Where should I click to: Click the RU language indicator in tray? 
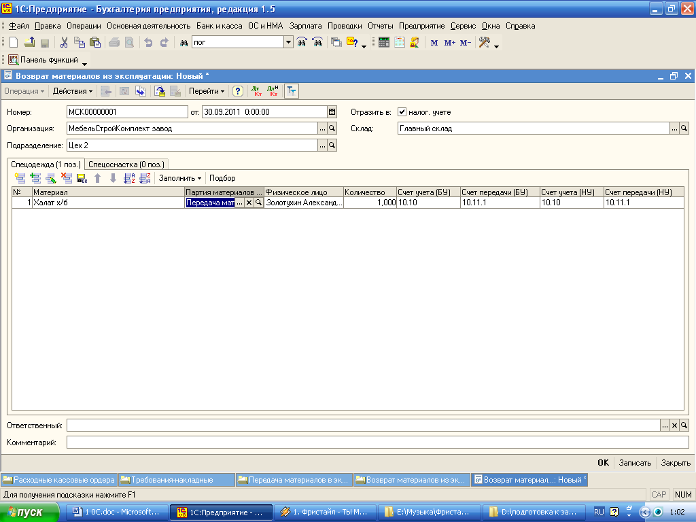[599, 512]
